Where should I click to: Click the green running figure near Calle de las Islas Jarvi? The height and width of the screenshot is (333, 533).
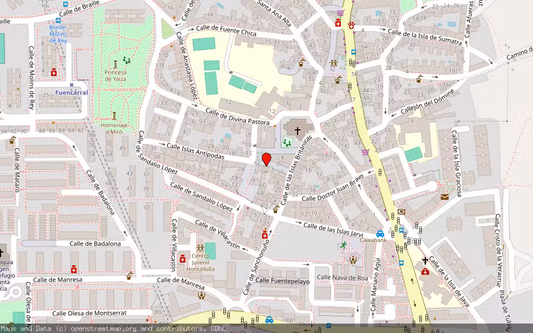(344, 245)
